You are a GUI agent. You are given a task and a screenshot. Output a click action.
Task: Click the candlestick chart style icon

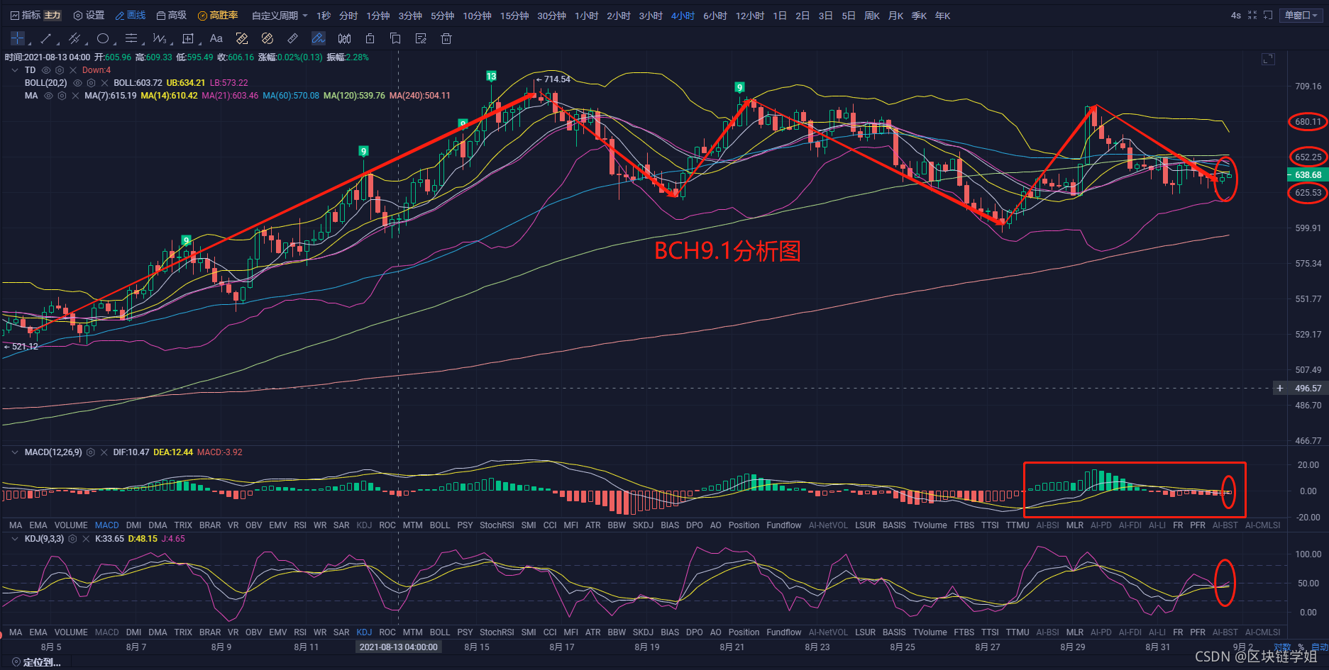point(344,38)
